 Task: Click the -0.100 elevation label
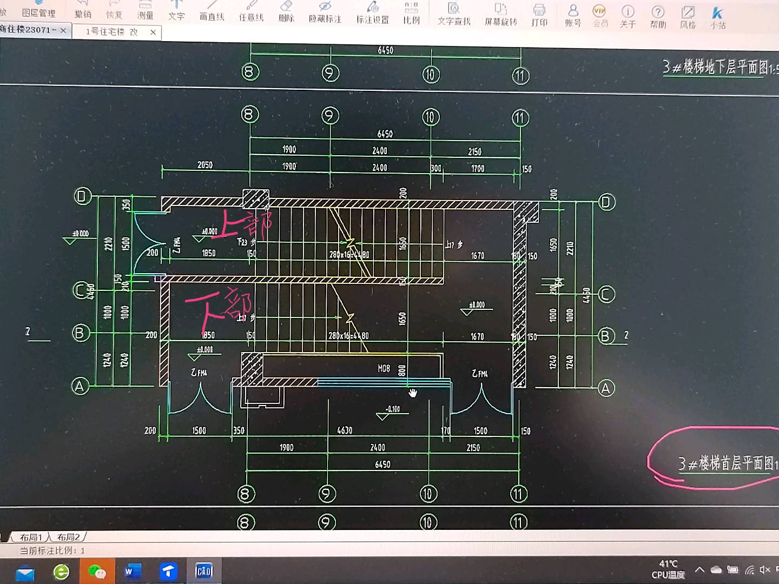[x=393, y=409]
